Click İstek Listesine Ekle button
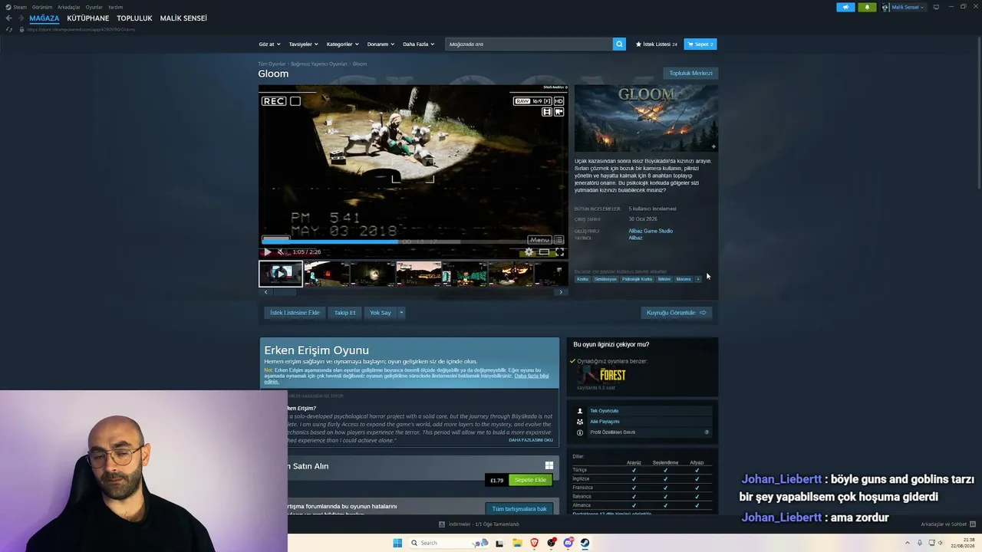The image size is (982, 552). (295, 313)
